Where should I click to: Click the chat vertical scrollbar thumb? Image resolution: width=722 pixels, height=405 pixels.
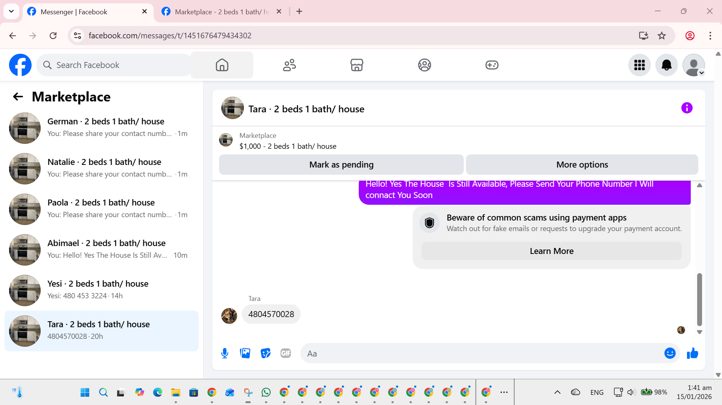pyautogui.click(x=699, y=300)
